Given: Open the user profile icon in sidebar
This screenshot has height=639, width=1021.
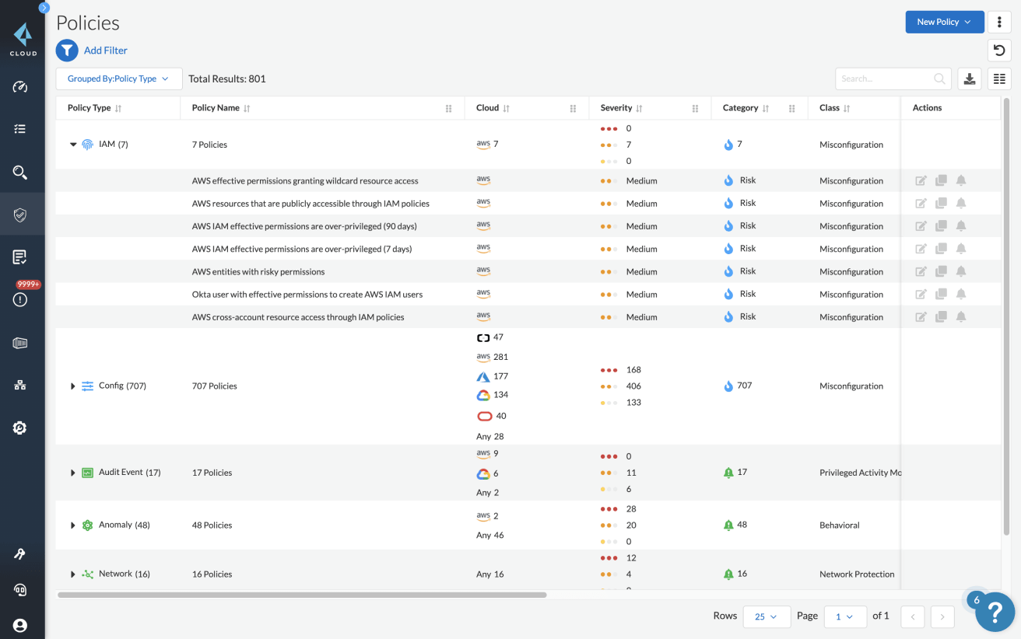Looking at the screenshot, I should click(20, 625).
